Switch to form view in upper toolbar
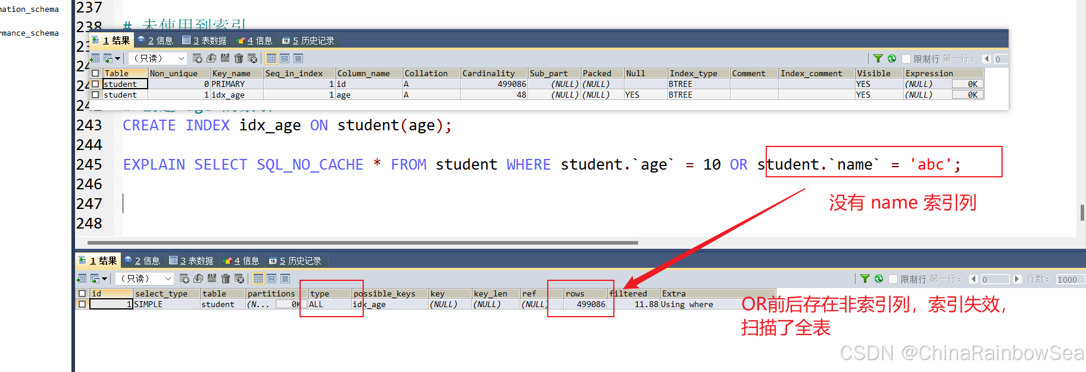The image size is (1086, 372). [x=285, y=58]
